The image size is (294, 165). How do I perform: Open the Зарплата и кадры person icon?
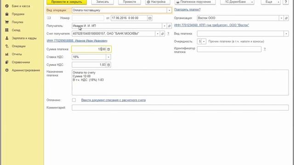click(x=7, y=38)
